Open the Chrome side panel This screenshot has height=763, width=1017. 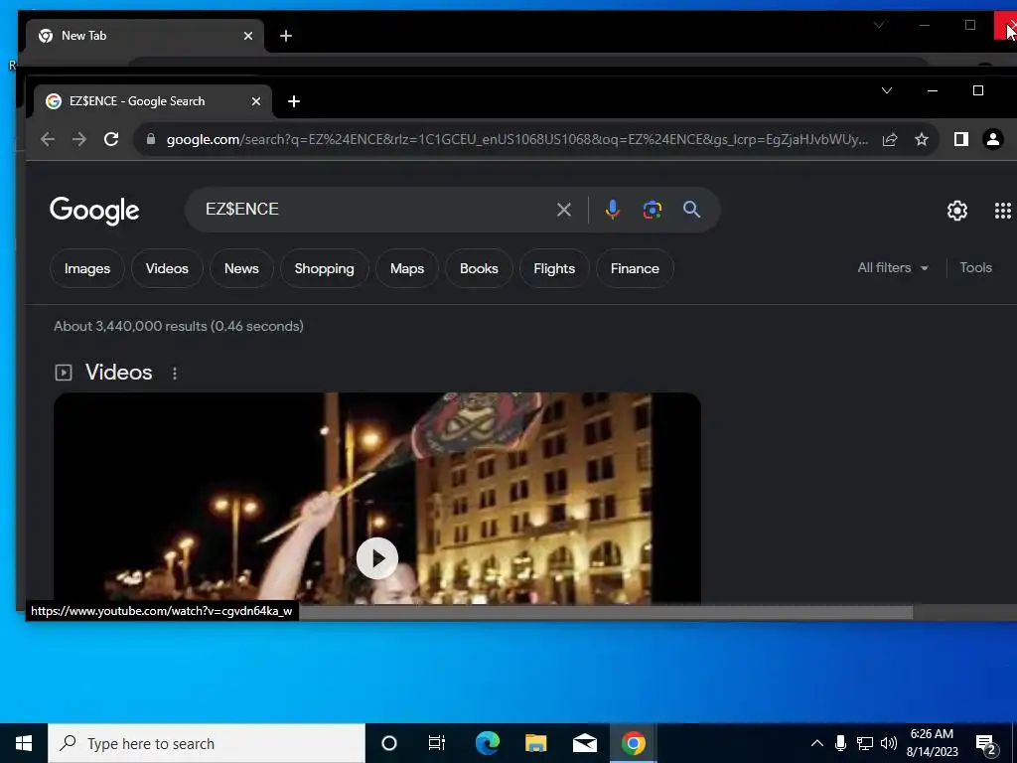(961, 139)
